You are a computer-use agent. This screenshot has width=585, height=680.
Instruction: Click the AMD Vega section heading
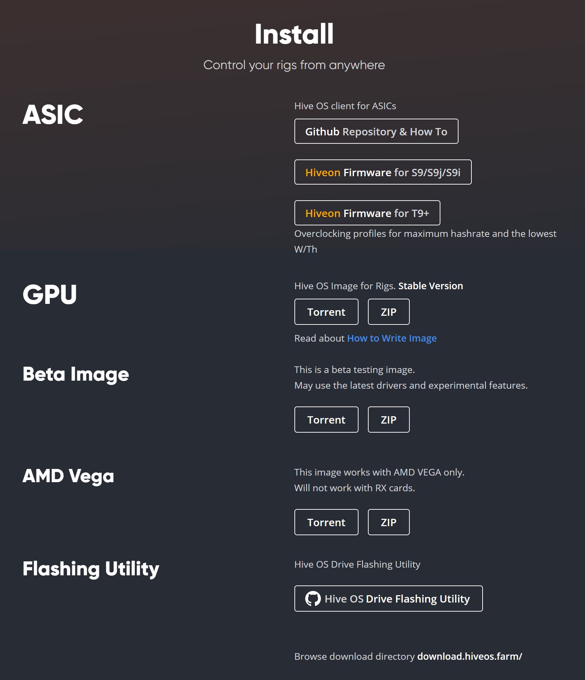coord(68,476)
